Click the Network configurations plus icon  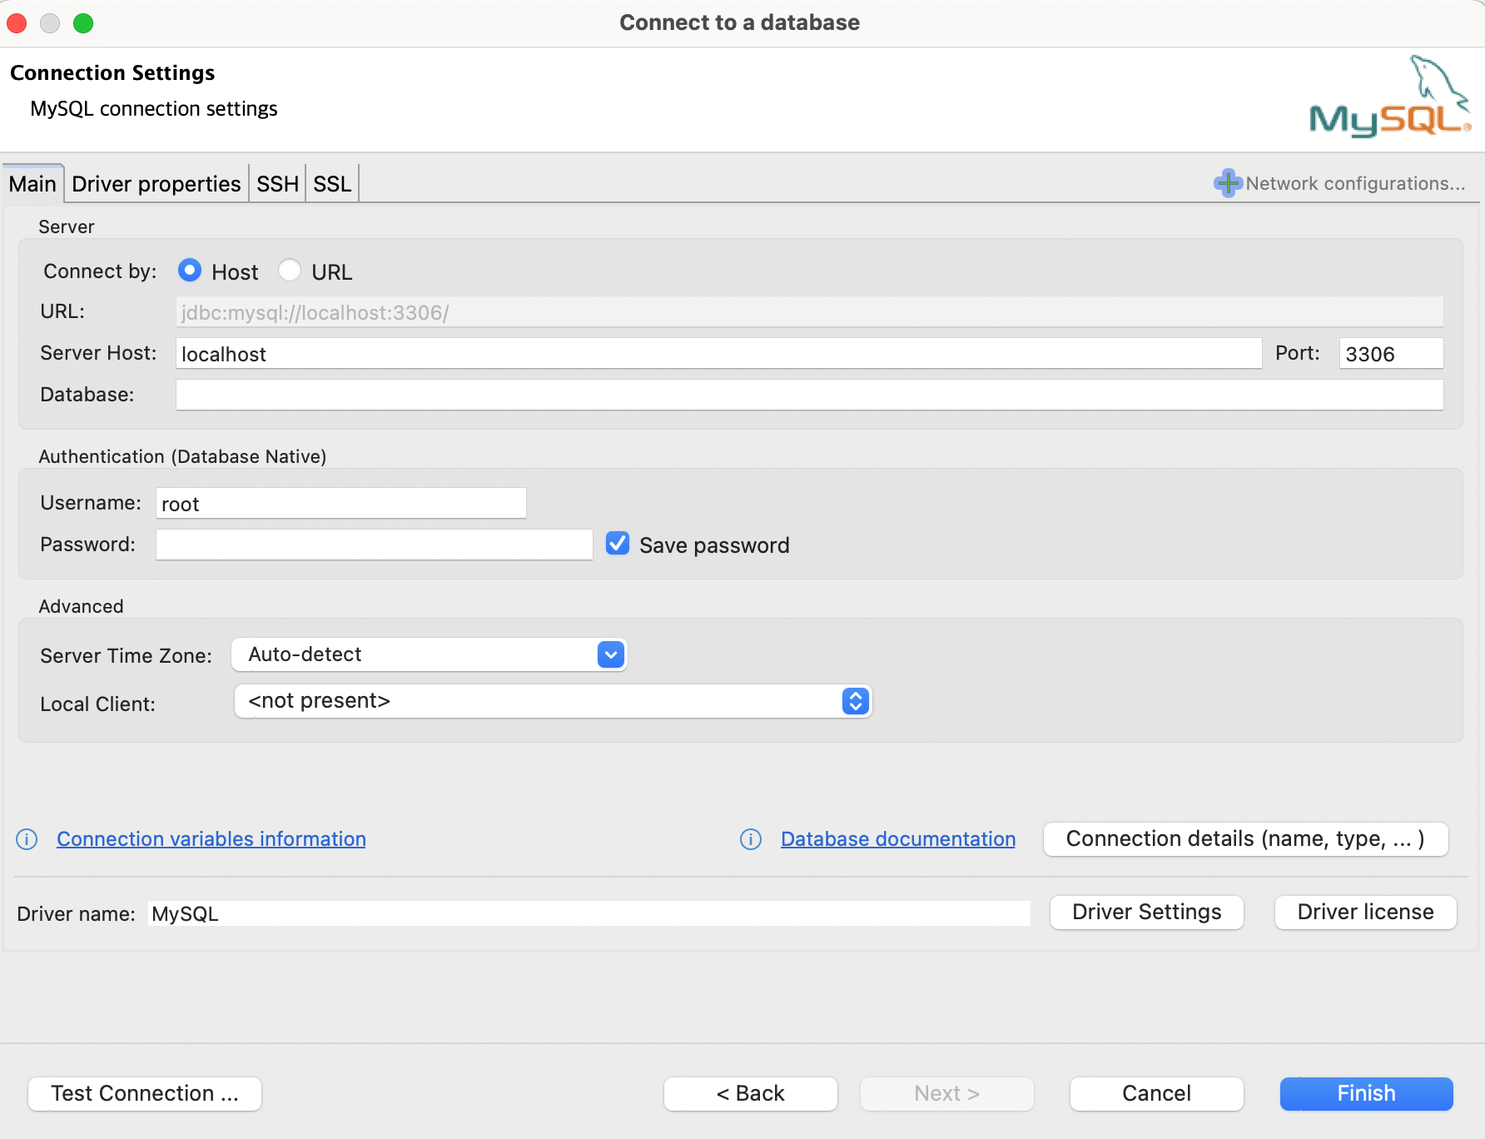click(x=1228, y=183)
